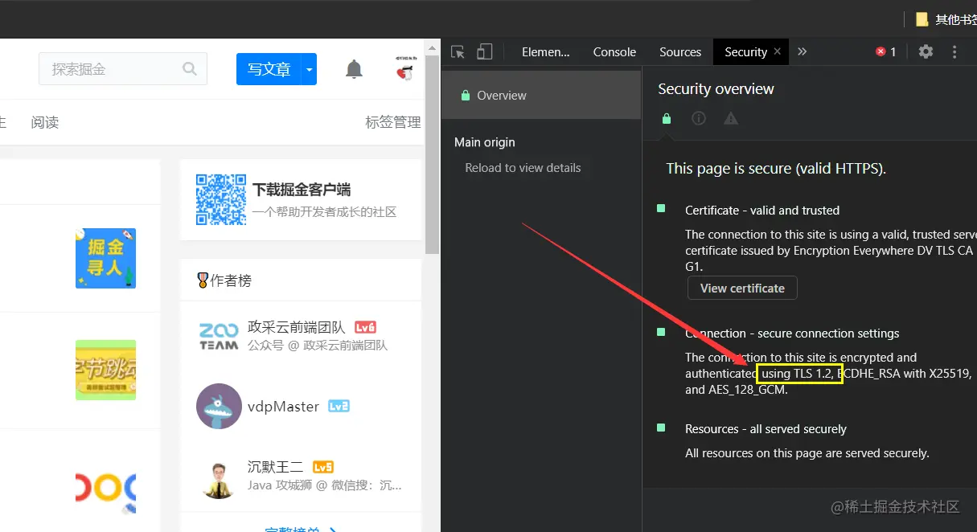
Task: Open author 沉默王二 profile
Action: click(x=277, y=467)
